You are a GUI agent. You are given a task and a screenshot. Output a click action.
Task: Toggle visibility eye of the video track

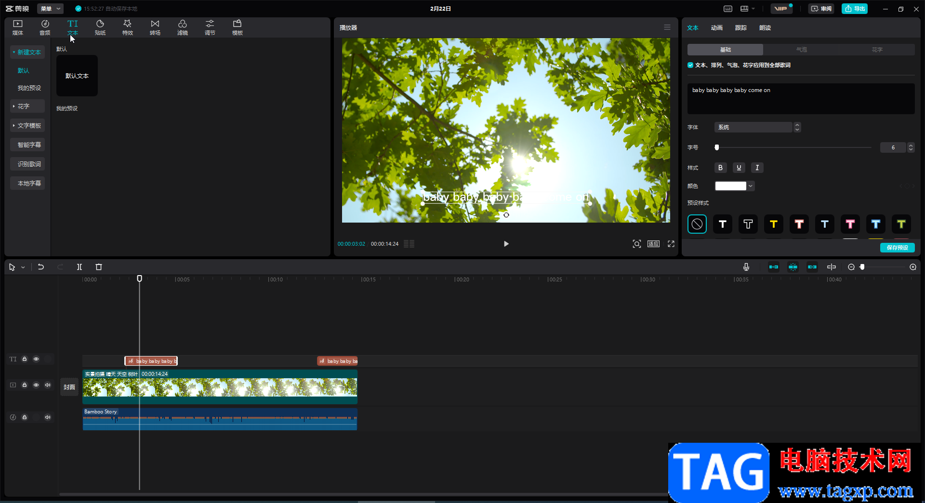[36, 385]
